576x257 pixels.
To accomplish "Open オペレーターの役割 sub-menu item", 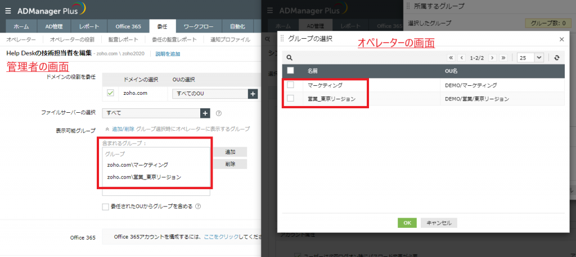I will point(72,40).
